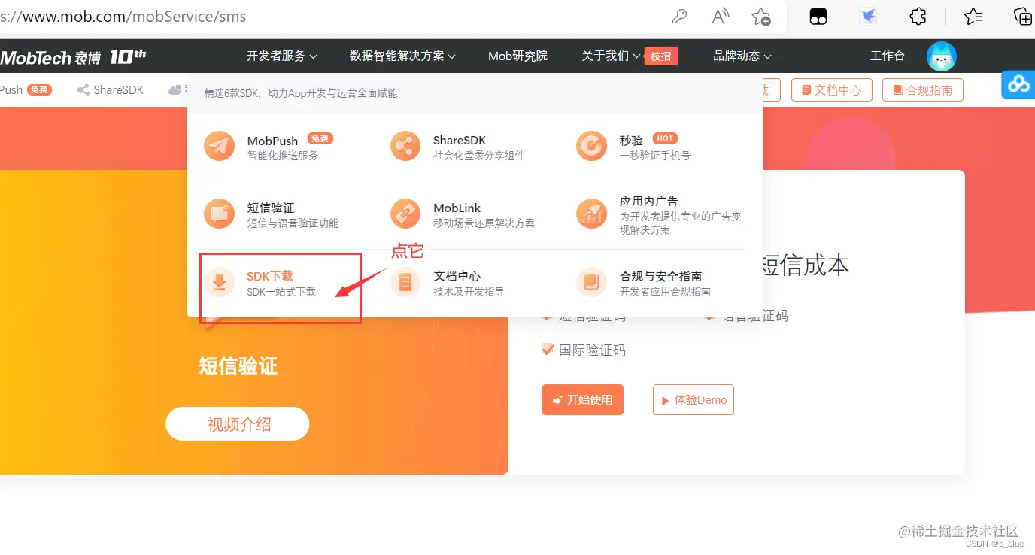Image resolution: width=1035 pixels, height=555 pixels.
Task: Click the 秒验 icon in the dropdown
Action: pyautogui.click(x=591, y=147)
